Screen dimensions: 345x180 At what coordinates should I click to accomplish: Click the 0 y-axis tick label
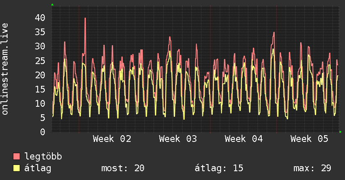pyautogui.click(x=43, y=132)
